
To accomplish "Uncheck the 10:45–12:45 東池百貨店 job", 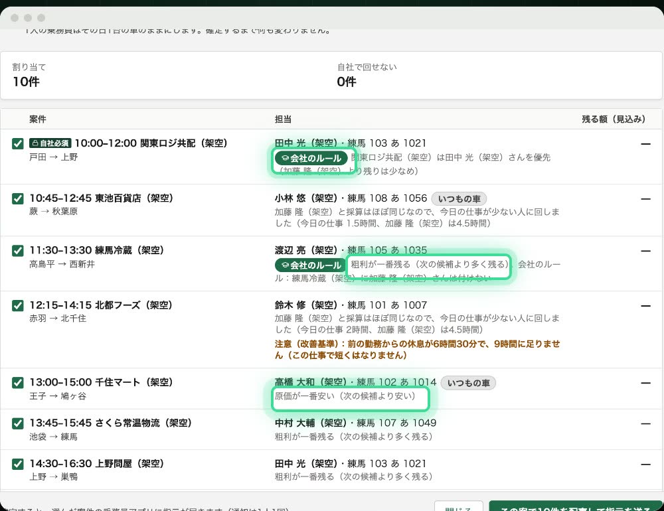I will [x=18, y=198].
